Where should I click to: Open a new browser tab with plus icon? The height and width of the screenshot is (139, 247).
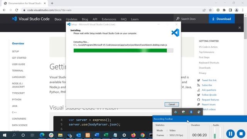point(52,3)
